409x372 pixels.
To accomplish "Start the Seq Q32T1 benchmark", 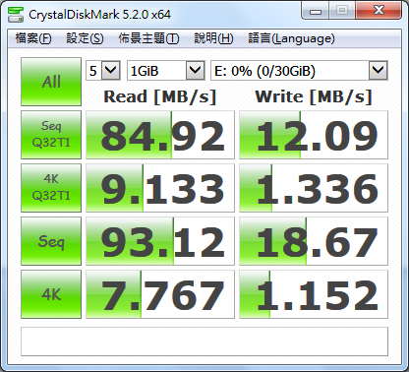I will pos(51,135).
